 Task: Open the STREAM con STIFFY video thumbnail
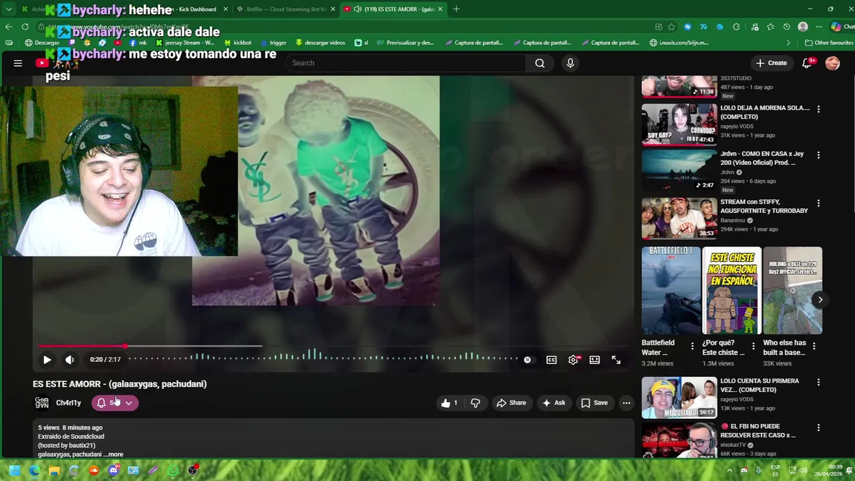[679, 218]
